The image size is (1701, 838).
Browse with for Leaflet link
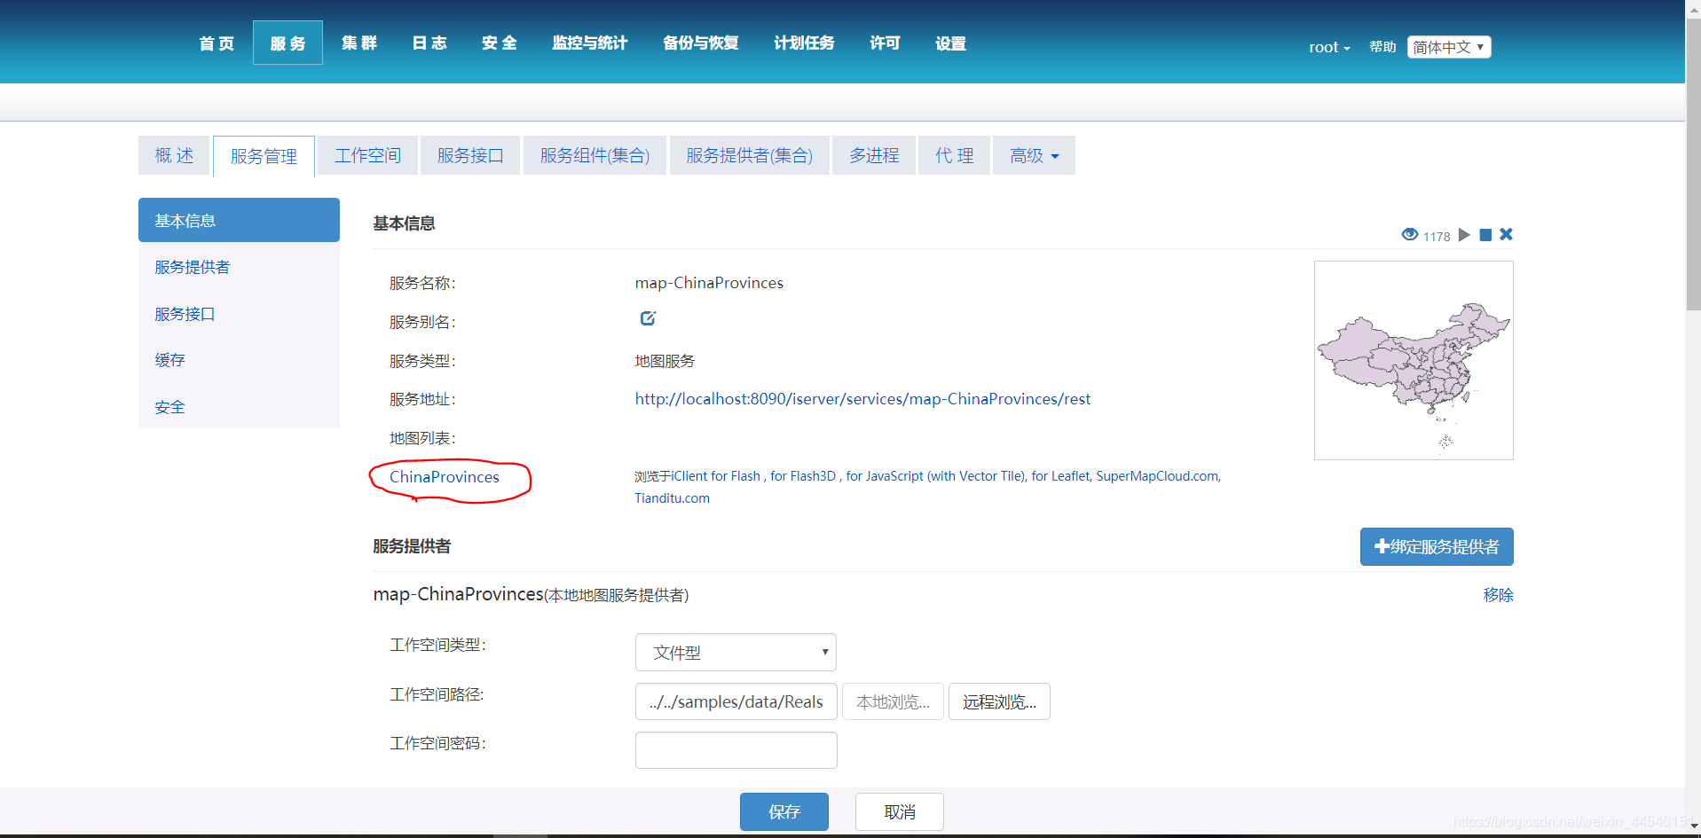tap(1060, 476)
